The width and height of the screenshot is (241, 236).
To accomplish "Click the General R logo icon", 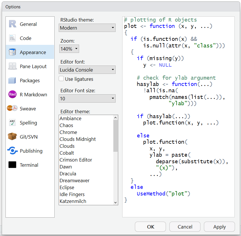I will coord(12,24).
